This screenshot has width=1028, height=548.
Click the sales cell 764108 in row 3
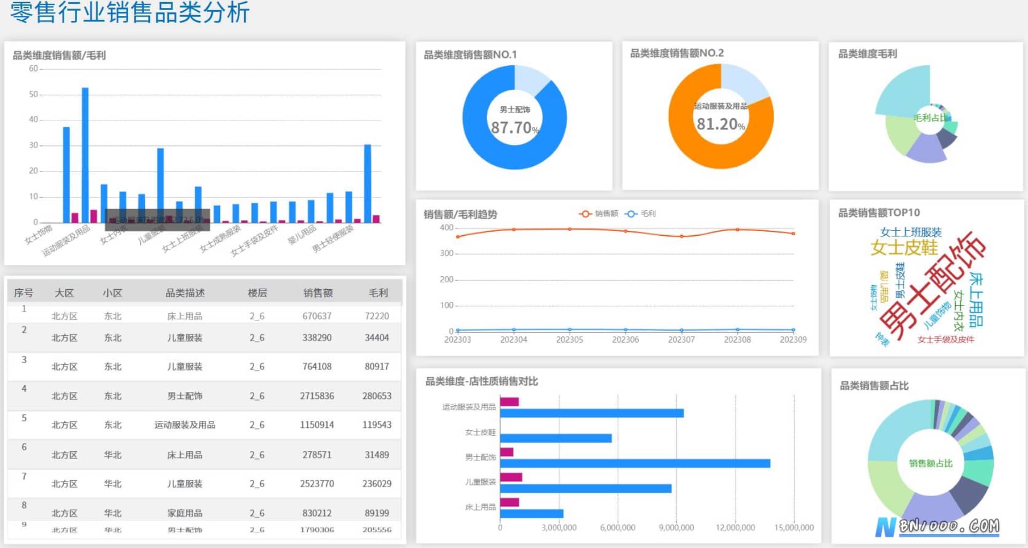(317, 367)
